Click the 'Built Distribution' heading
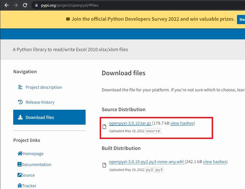Image resolution: width=245 pixels, height=189 pixels. 121,148
